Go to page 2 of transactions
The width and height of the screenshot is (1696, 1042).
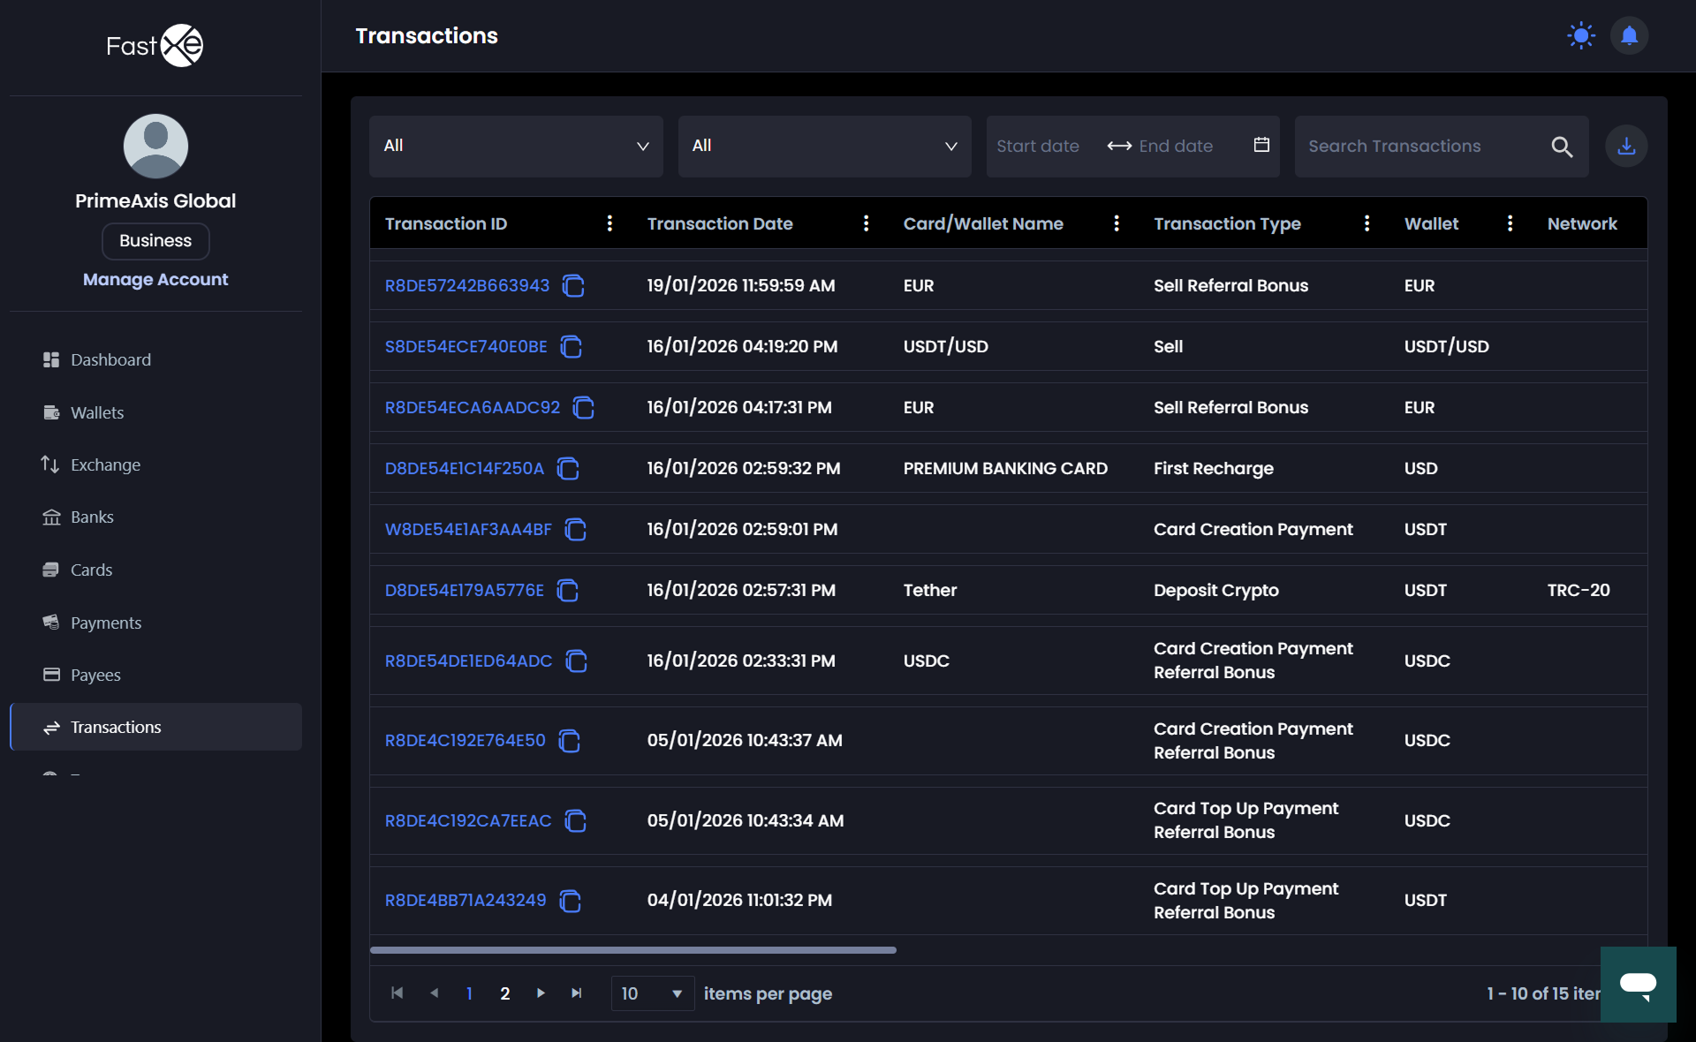pos(504,993)
